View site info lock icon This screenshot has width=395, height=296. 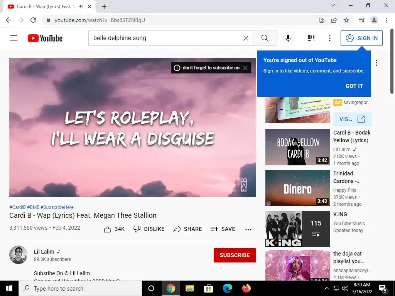[x=49, y=20]
